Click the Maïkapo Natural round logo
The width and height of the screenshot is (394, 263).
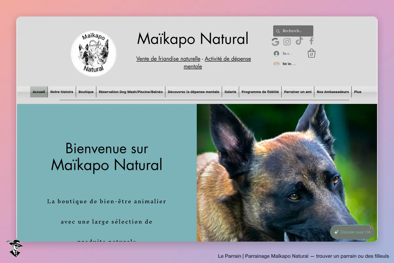[94, 53]
